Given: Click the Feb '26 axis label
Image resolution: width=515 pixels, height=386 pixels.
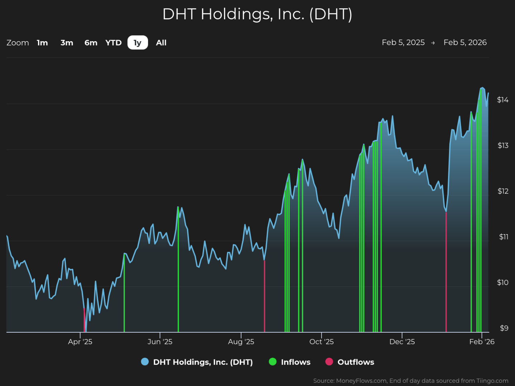Looking at the screenshot, I should [x=482, y=342].
